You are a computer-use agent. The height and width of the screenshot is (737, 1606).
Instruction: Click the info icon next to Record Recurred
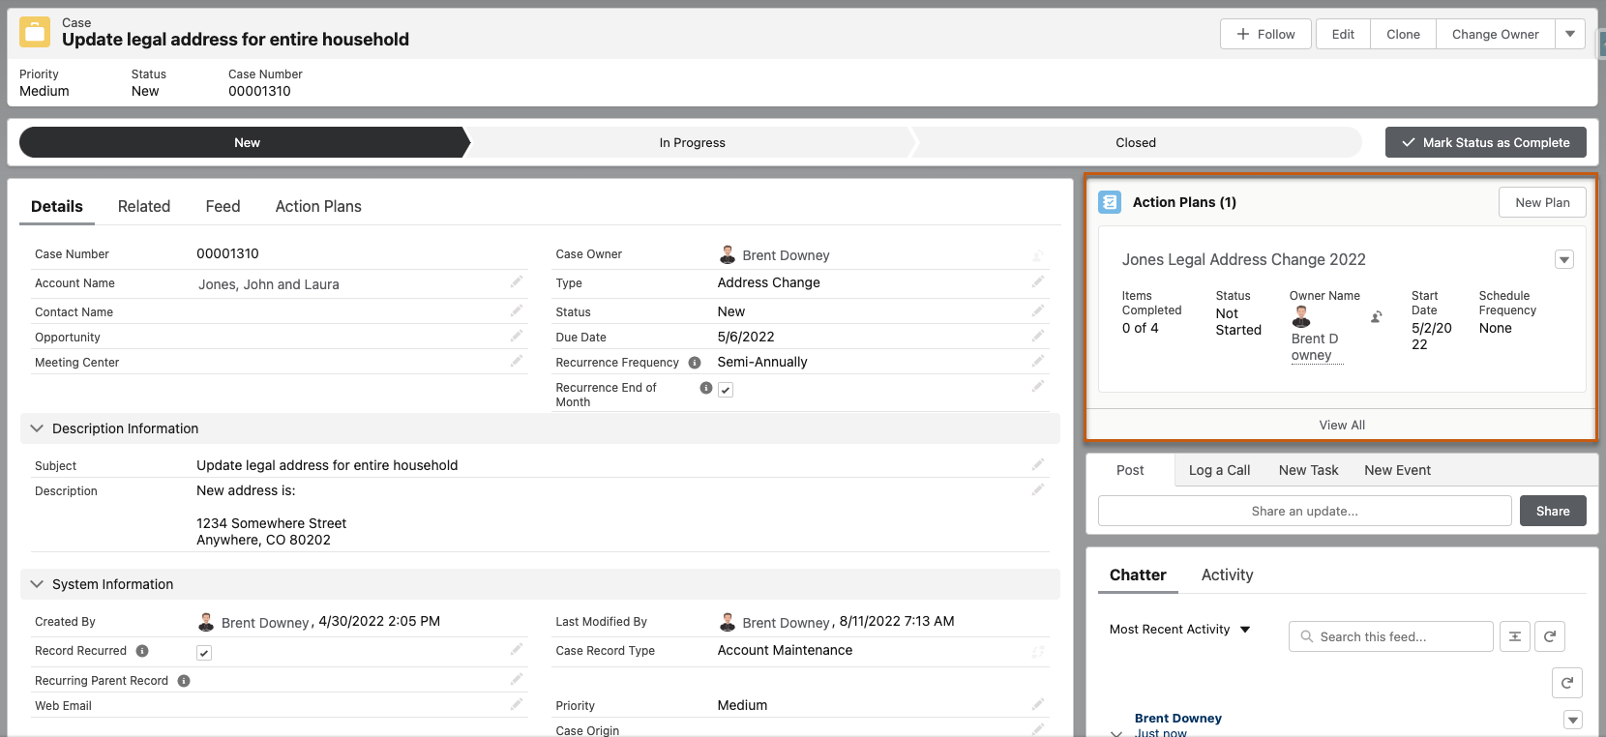142,651
